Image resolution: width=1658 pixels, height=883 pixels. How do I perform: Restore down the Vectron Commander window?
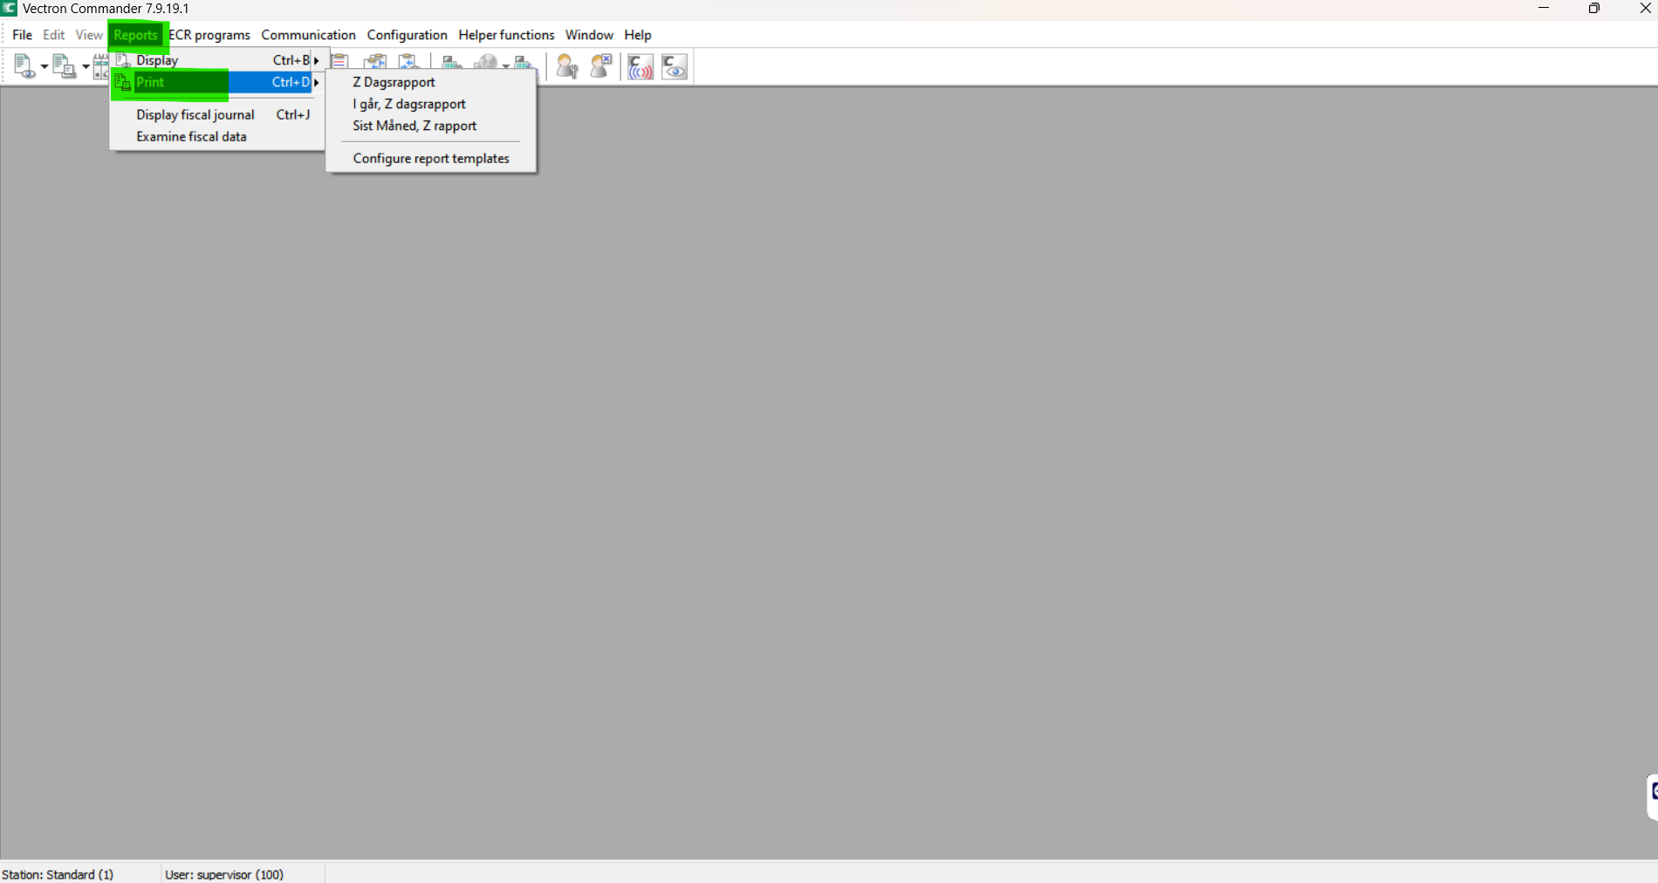pos(1594,8)
